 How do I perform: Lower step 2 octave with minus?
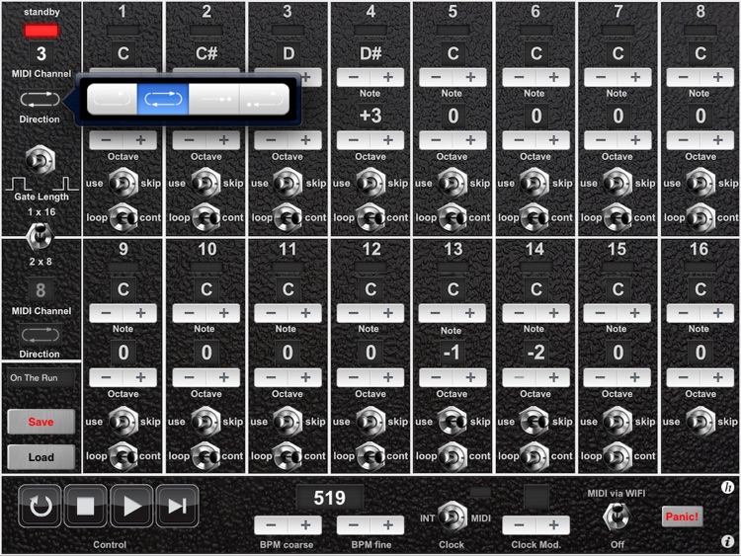pyautogui.click(x=189, y=140)
